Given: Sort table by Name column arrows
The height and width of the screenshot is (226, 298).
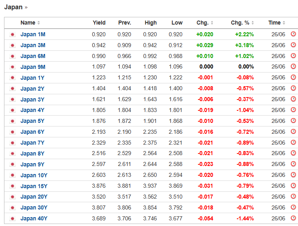Looking at the screenshot, I should (x=39, y=23).
